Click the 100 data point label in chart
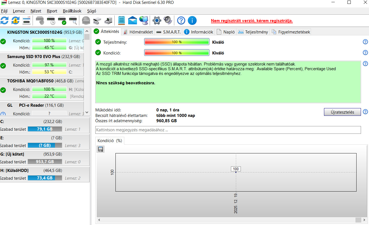 click(236, 169)
